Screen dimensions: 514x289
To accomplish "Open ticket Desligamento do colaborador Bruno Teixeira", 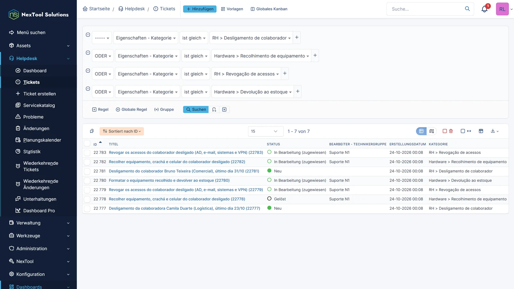I will pos(184,171).
